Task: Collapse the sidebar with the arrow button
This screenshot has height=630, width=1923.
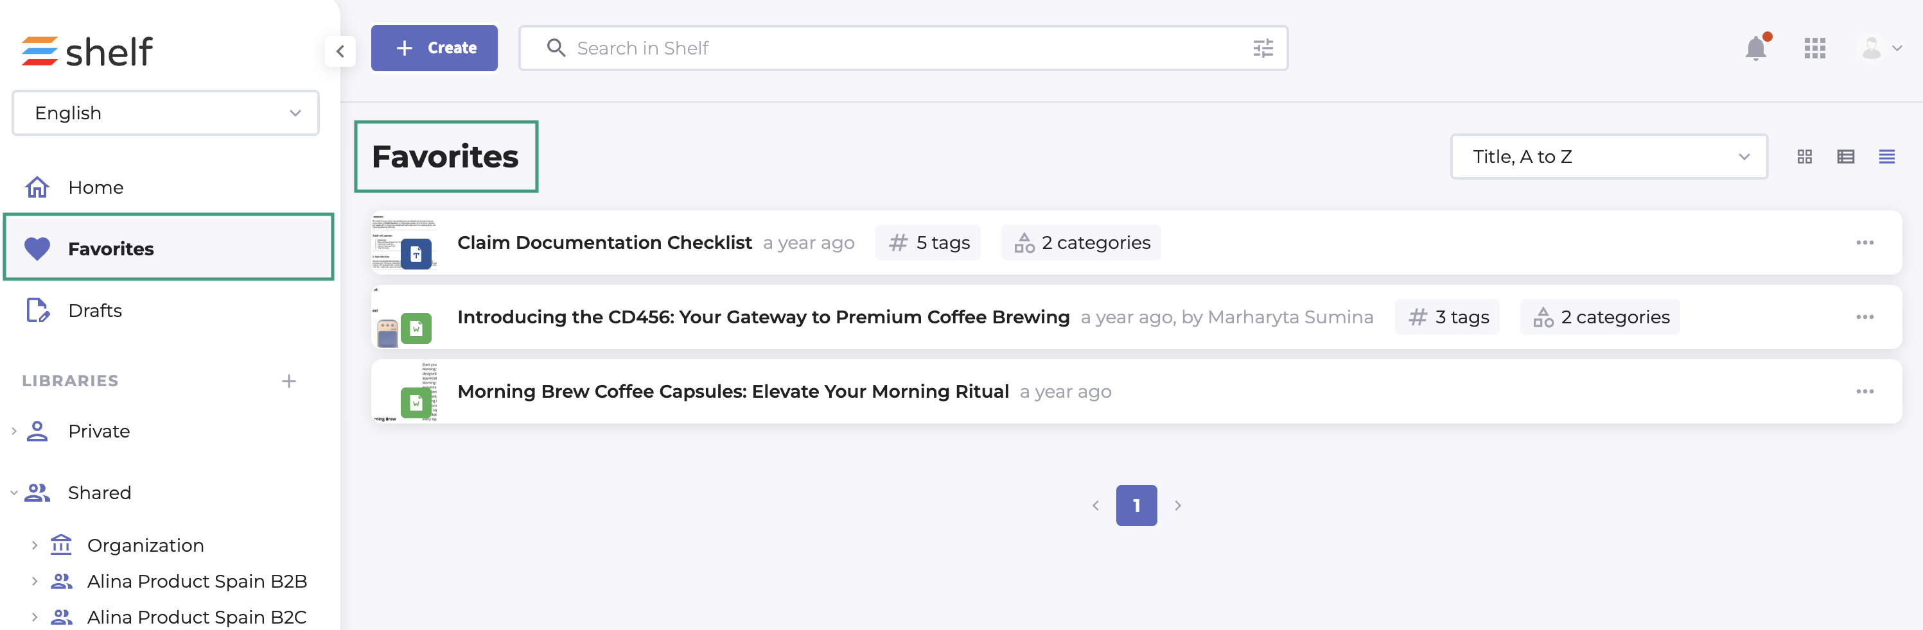Action: (x=340, y=51)
